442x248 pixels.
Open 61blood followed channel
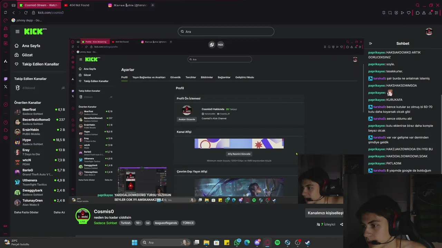tap(40, 88)
